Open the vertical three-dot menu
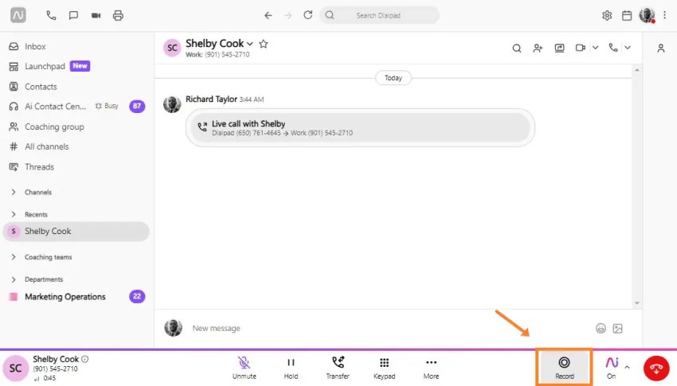The image size is (677, 386). pos(665,16)
